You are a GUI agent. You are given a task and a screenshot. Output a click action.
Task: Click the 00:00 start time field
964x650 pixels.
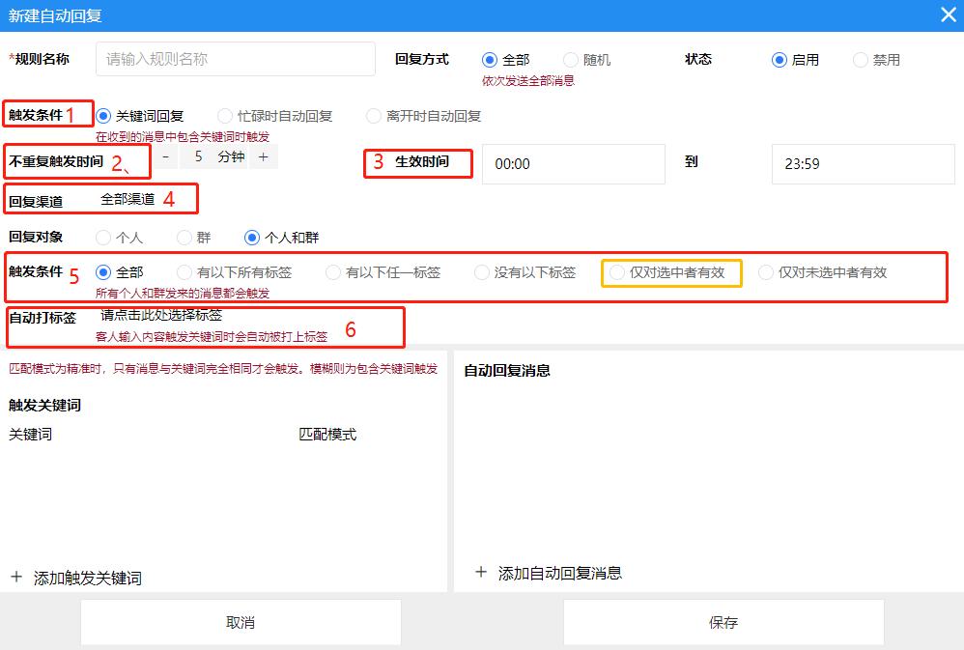click(x=573, y=164)
